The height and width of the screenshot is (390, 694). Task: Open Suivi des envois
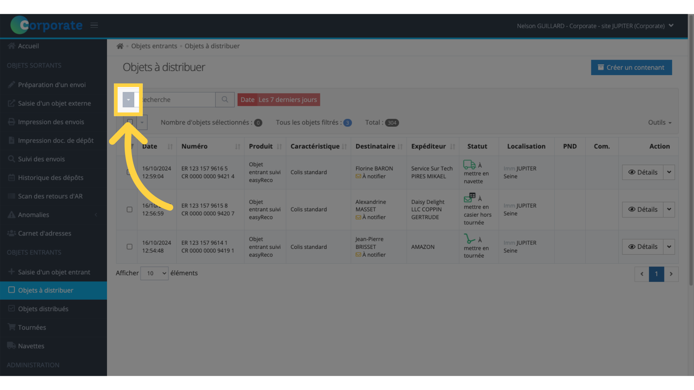(53, 159)
